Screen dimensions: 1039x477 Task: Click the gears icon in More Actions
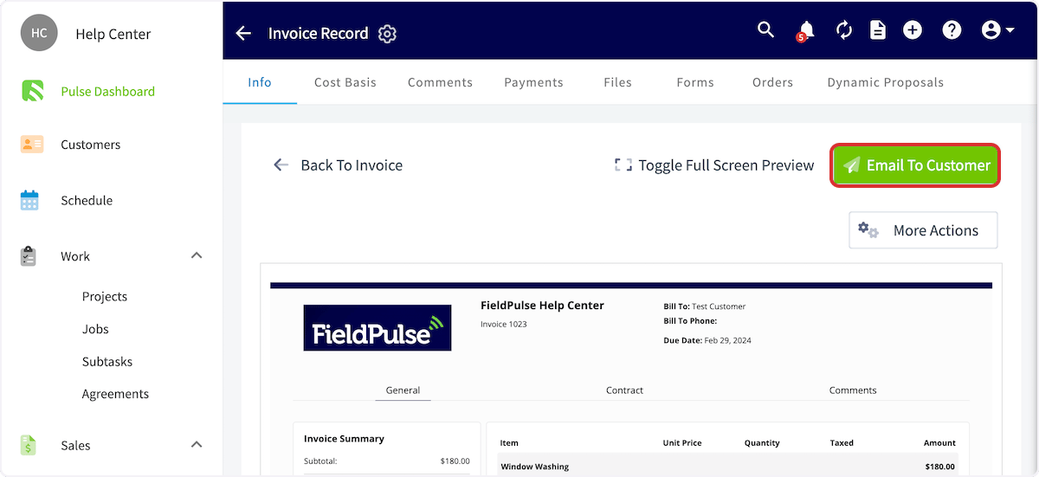coord(868,230)
